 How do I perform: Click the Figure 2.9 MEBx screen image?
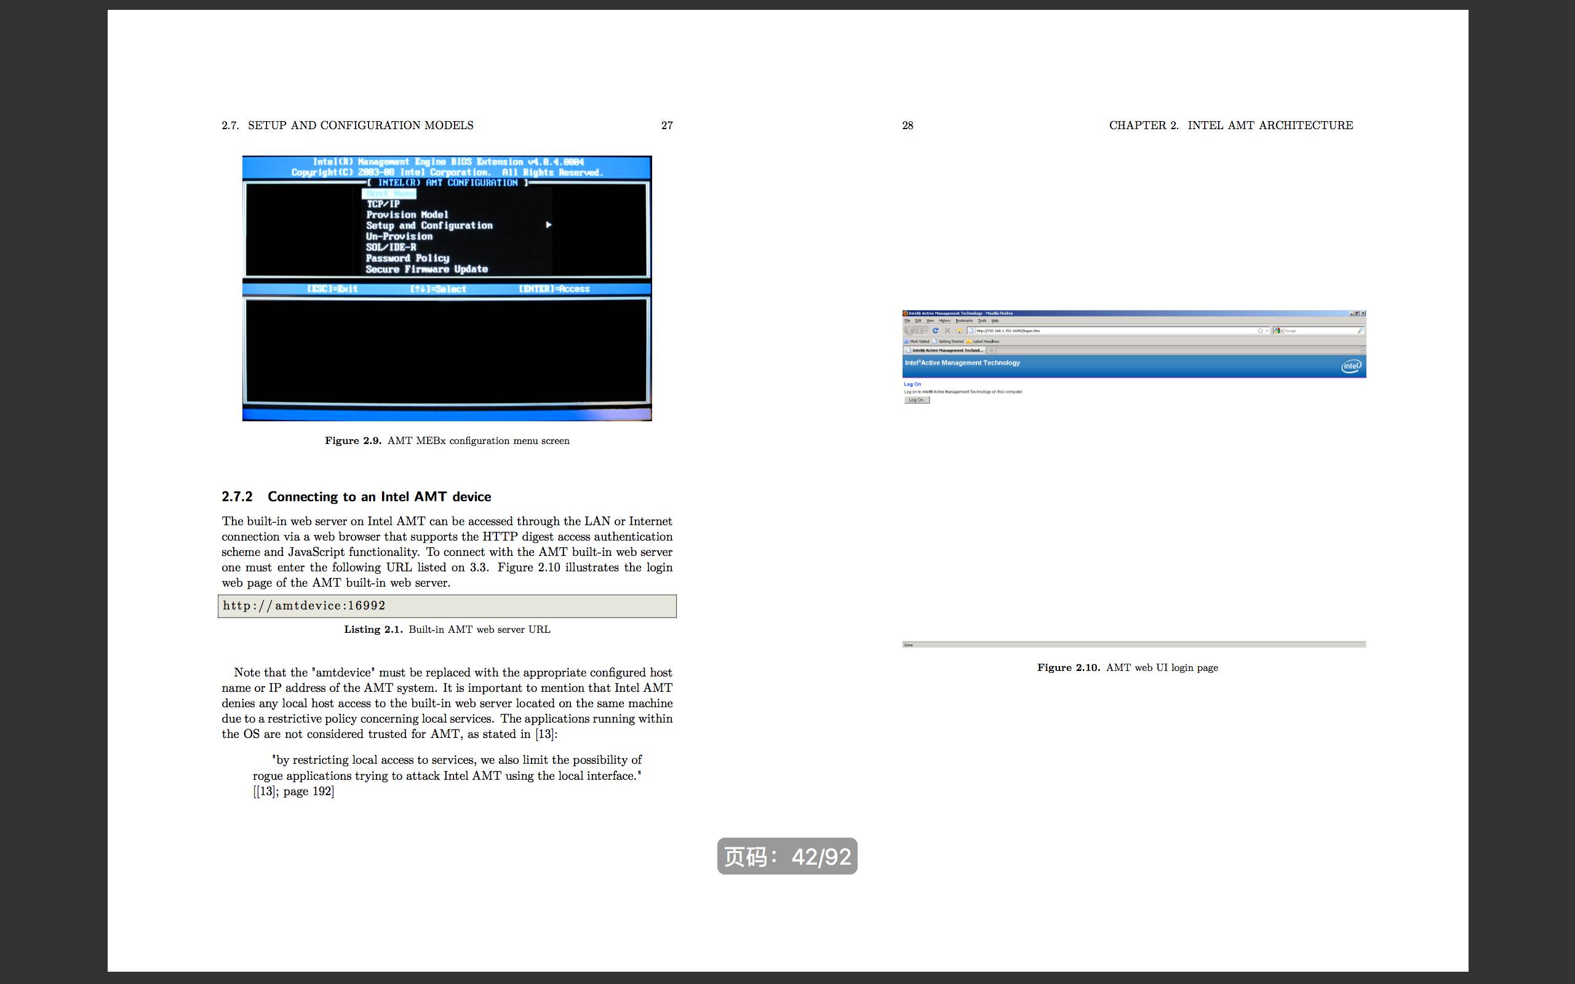[447, 288]
